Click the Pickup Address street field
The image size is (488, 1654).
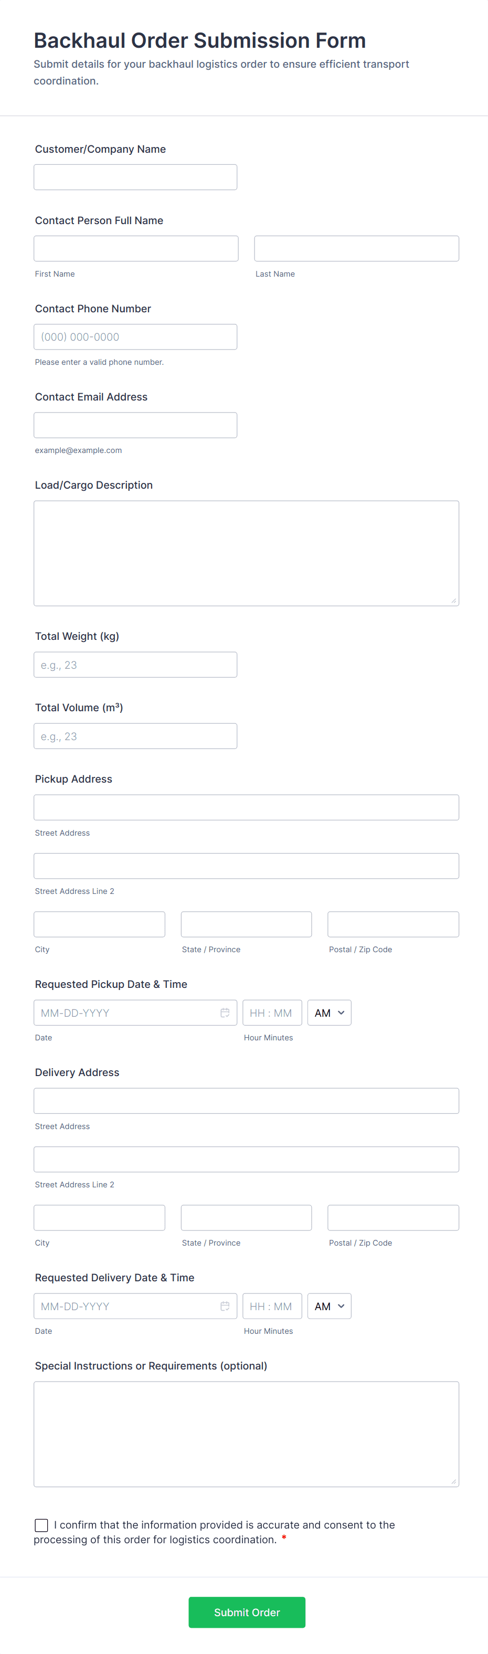point(246,807)
